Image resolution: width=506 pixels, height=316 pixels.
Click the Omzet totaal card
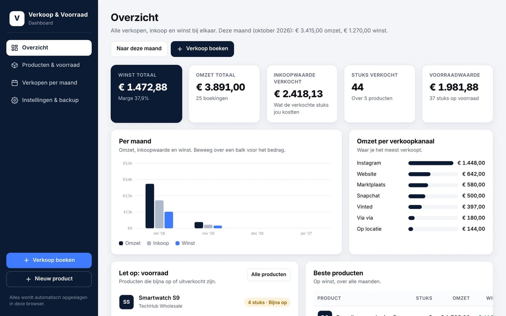pos(224,94)
